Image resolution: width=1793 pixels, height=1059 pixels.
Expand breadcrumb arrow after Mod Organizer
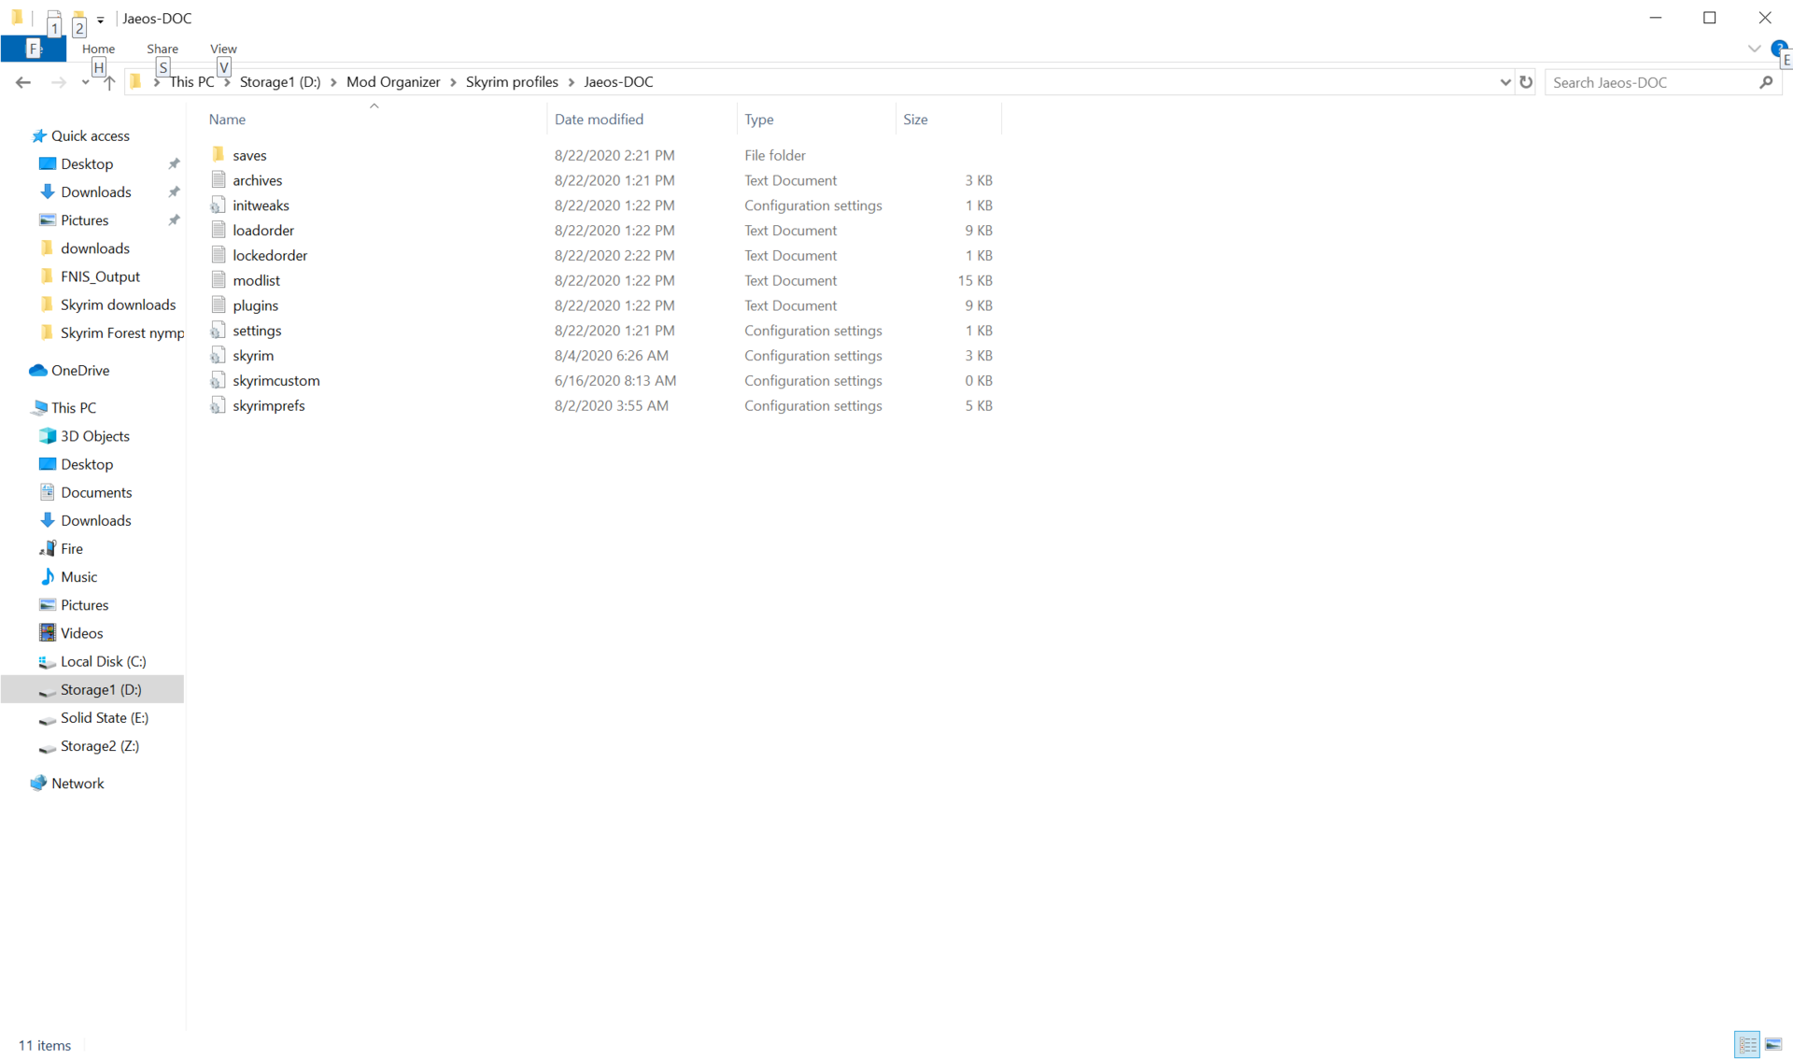454,82
